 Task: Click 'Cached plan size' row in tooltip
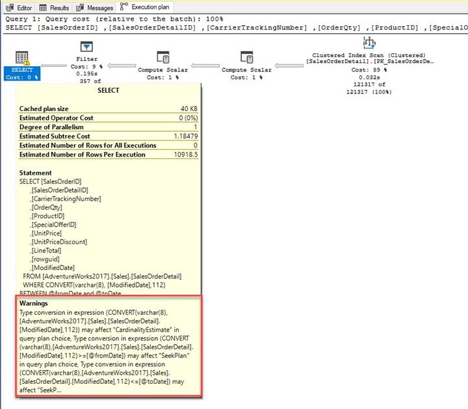pyautogui.click(x=109, y=109)
